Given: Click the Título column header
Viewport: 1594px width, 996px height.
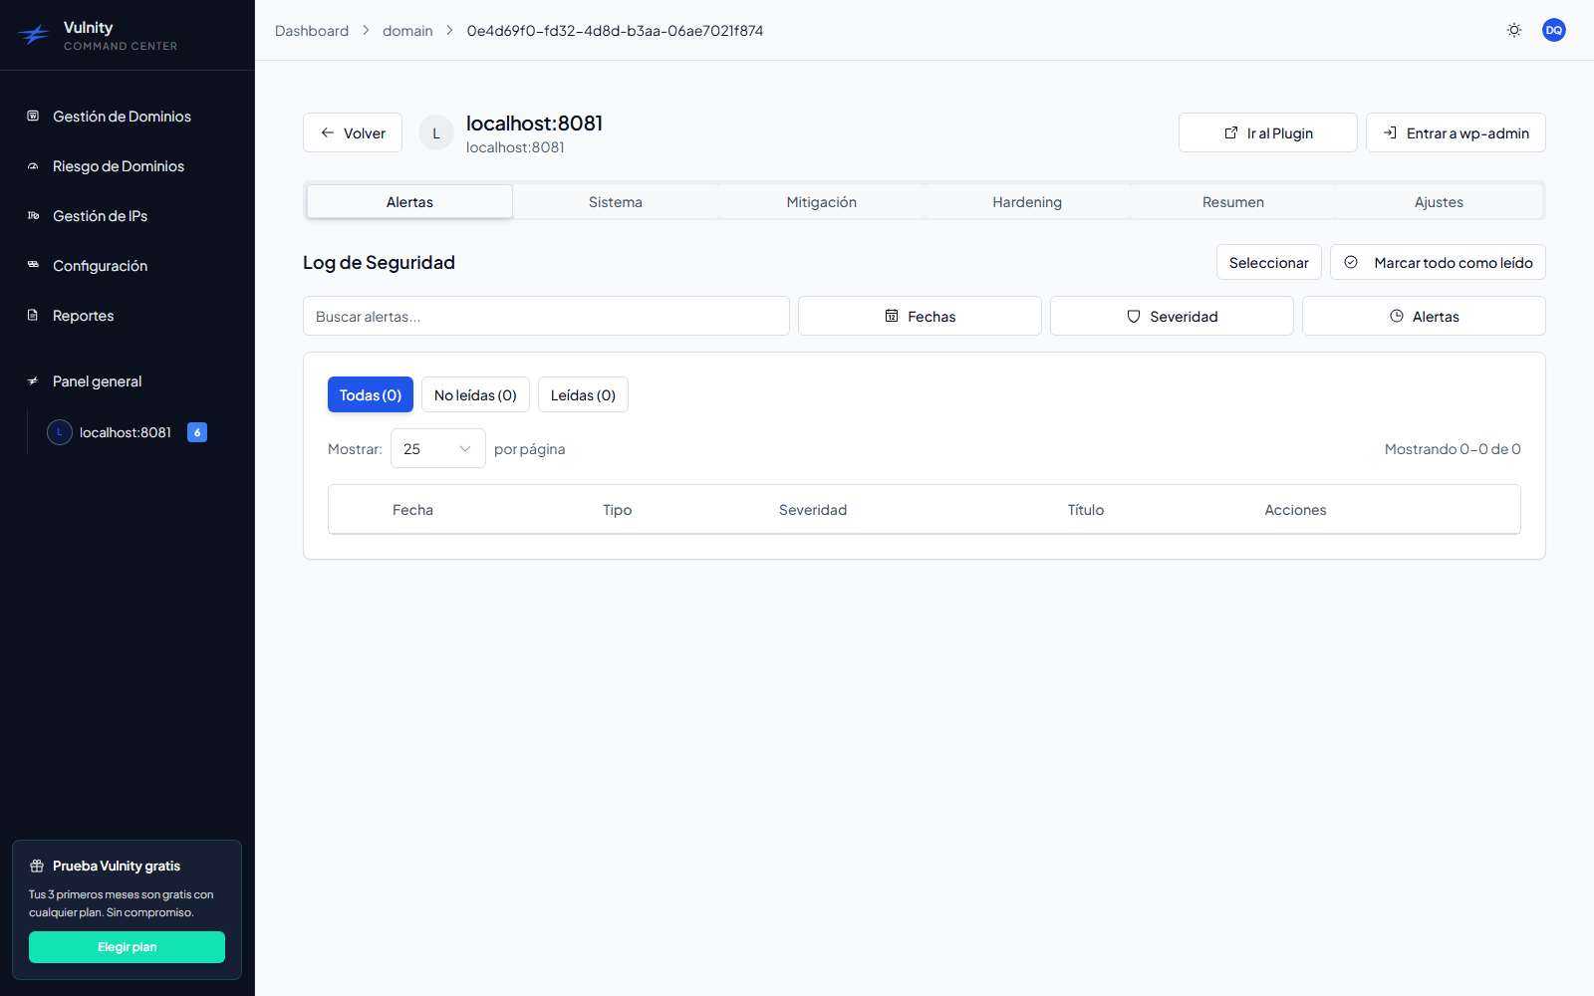Looking at the screenshot, I should (1086, 510).
